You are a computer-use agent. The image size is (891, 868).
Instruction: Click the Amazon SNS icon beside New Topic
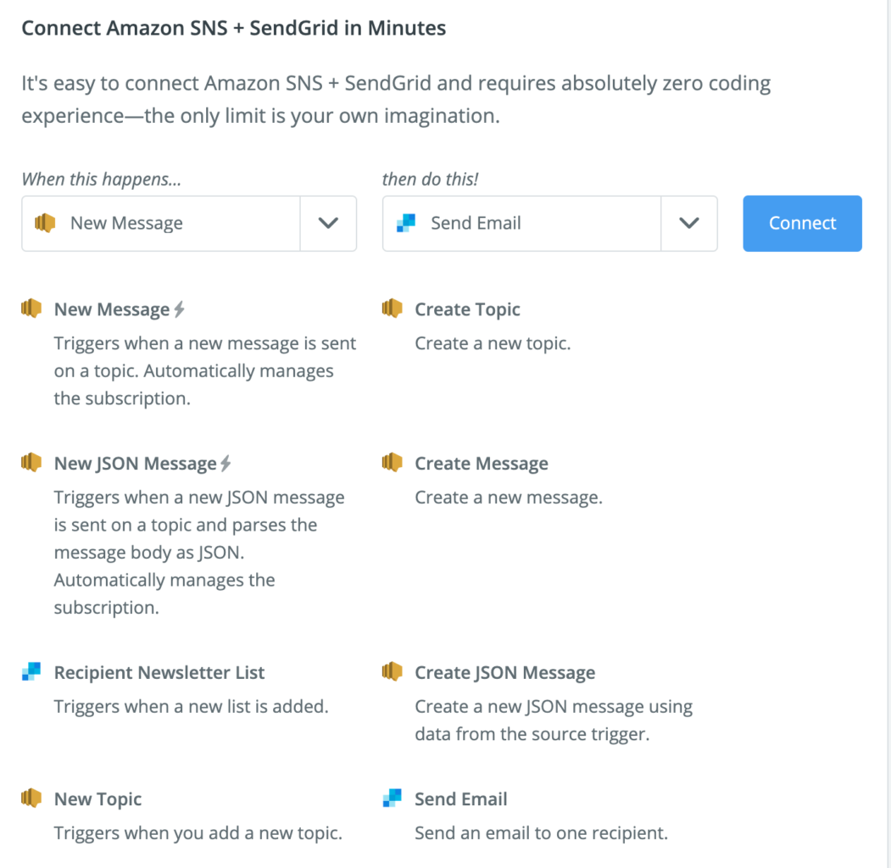(31, 798)
